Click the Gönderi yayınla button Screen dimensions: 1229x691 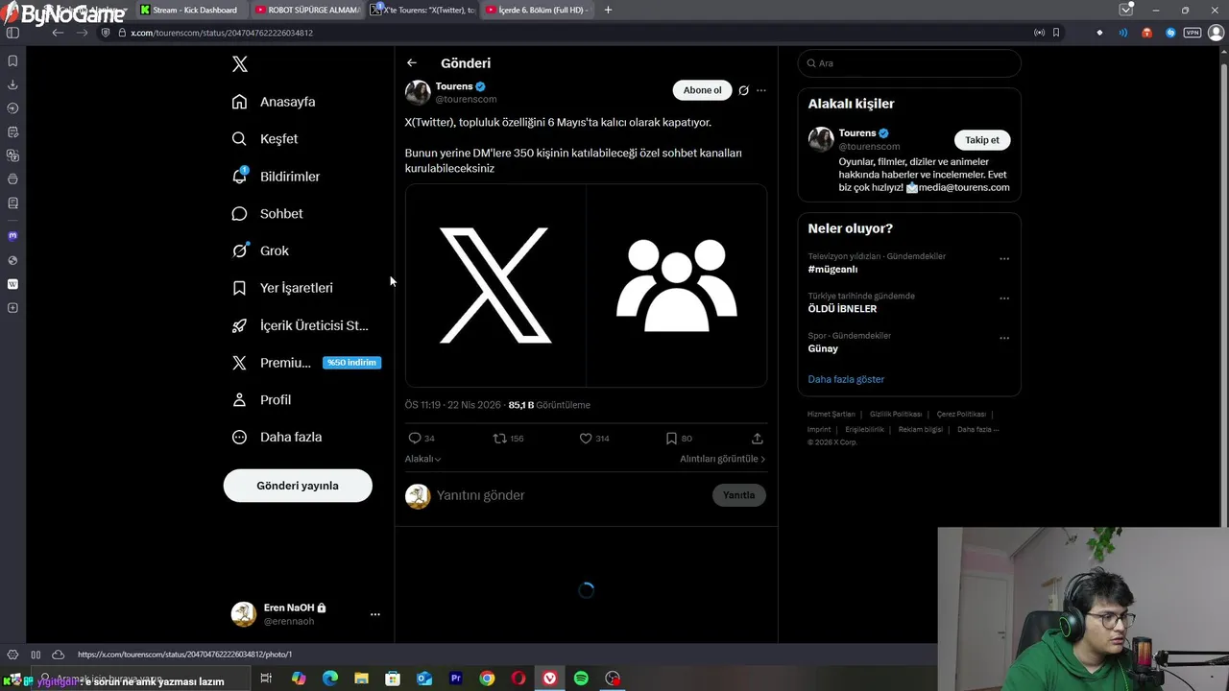point(298,486)
